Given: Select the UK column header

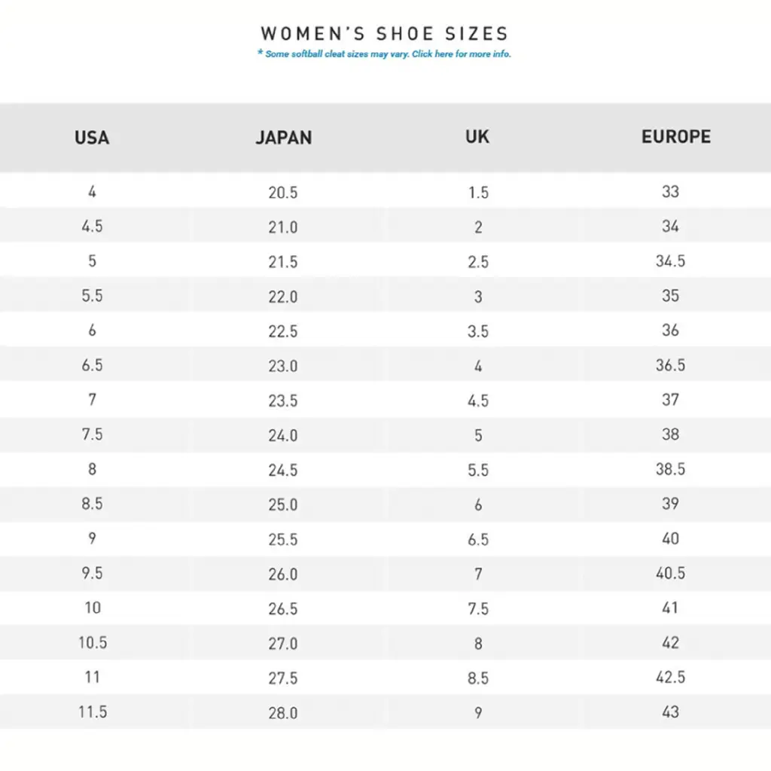Looking at the screenshot, I should (x=477, y=137).
